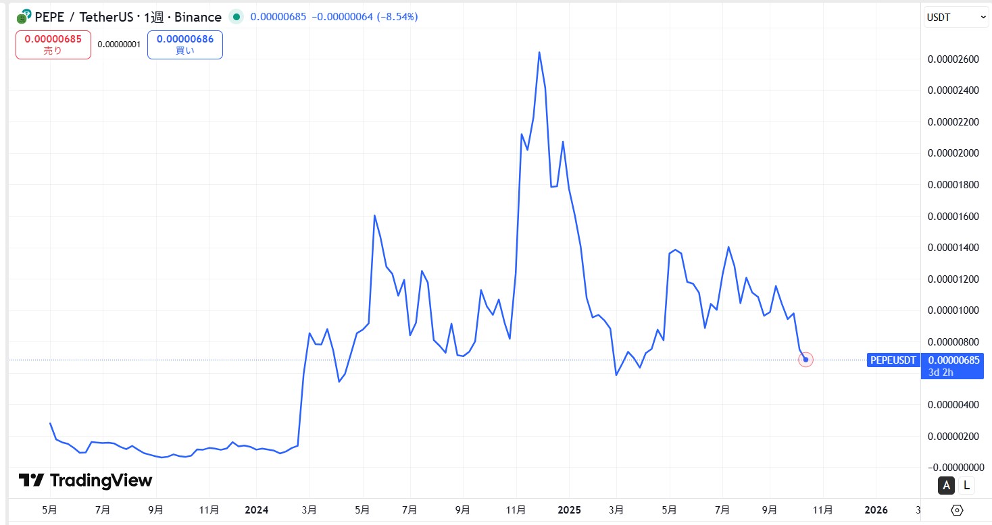Click the 2026 label on time axis
This screenshot has width=992, height=525.
click(876, 510)
